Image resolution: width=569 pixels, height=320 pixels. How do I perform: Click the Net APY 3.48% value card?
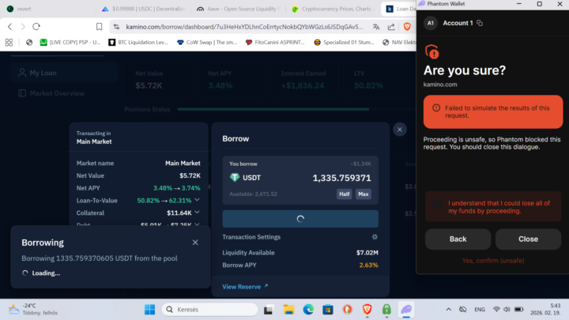[x=234, y=79]
